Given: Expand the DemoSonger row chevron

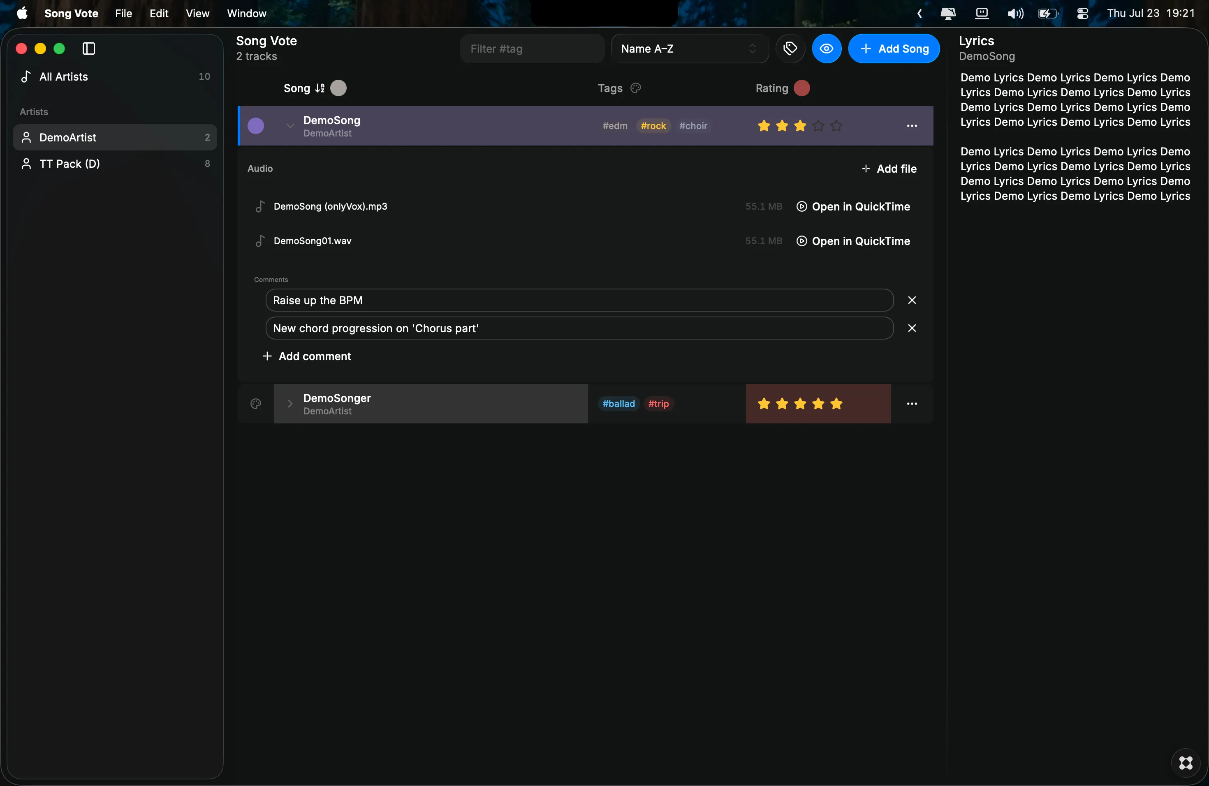Looking at the screenshot, I should pos(290,404).
